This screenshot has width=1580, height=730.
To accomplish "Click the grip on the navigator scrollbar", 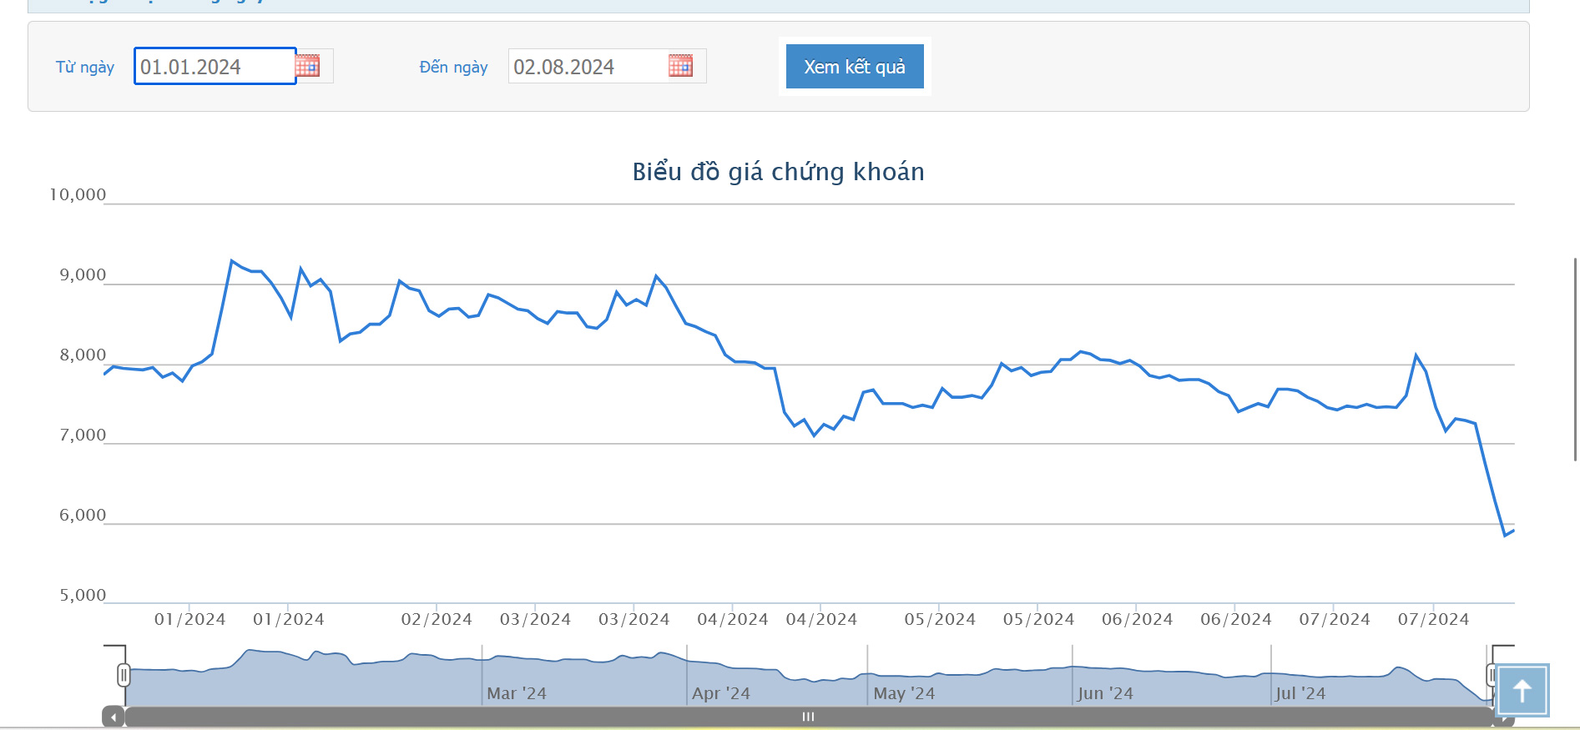I will [x=807, y=717].
